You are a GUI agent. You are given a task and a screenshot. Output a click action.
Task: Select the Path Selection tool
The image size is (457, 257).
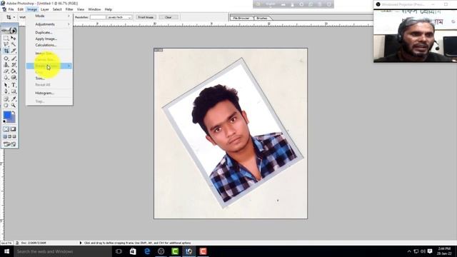pos(6,85)
